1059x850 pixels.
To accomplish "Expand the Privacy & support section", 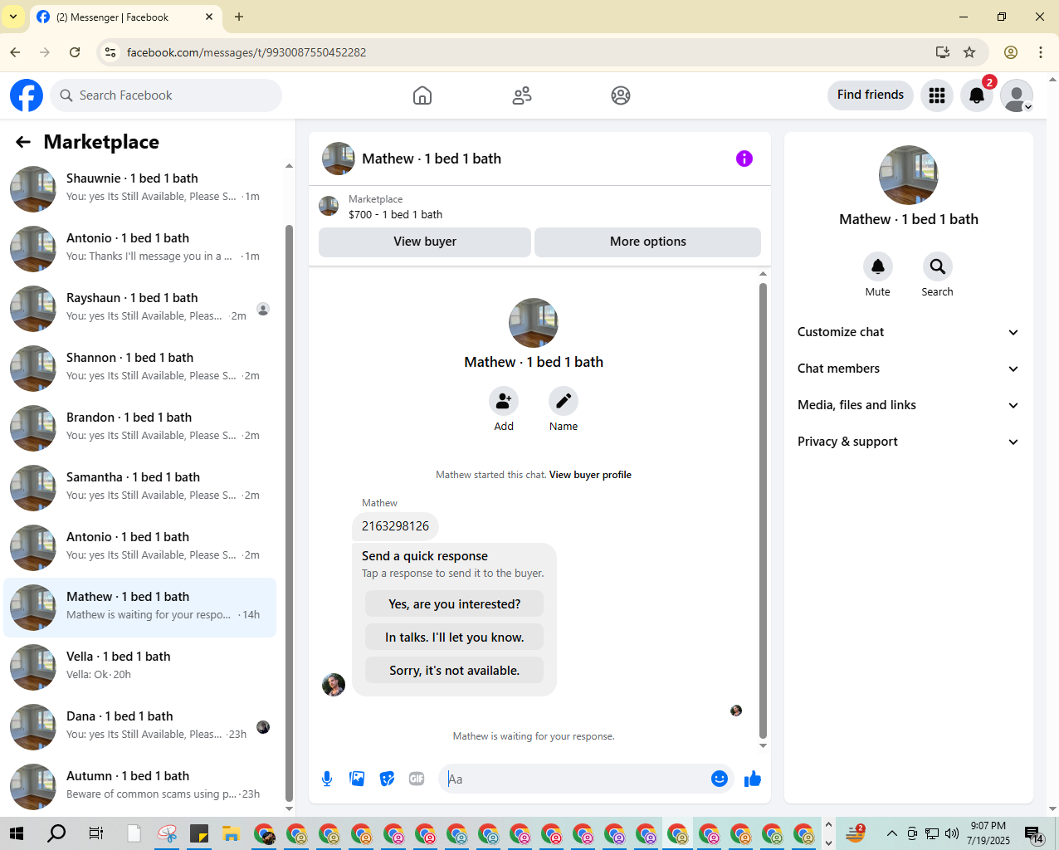I will 909,442.
